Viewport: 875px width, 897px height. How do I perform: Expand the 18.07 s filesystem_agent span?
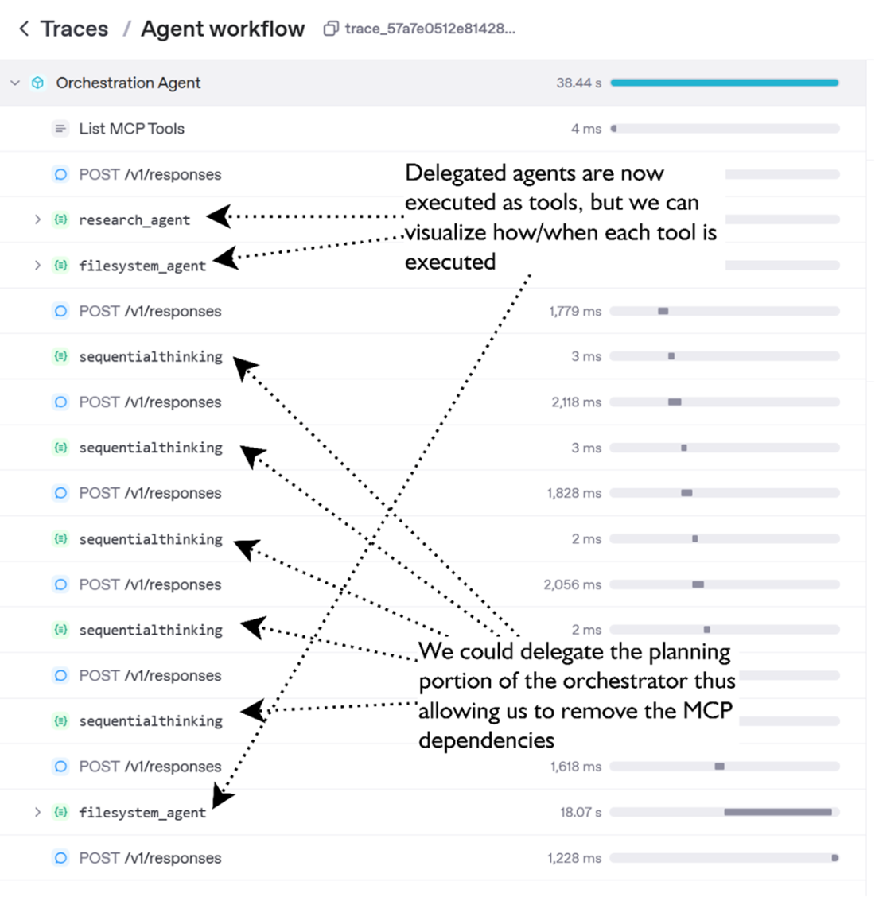(37, 813)
